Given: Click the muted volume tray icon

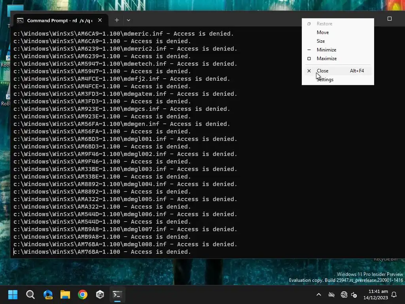Looking at the screenshot, I should coord(354,294).
